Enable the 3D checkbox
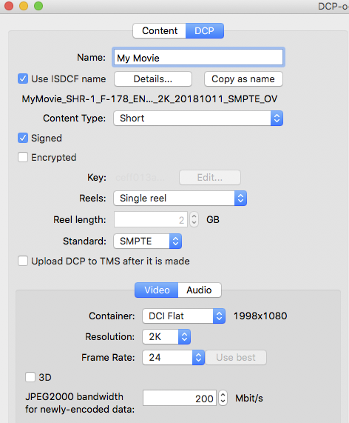 [x=30, y=377]
